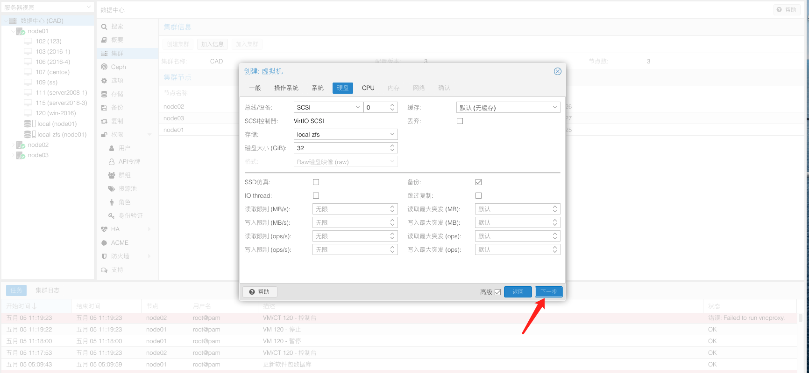The width and height of the screenshot is (809, 373).
Task: Click the 集群 server icon
Action: [104, 54]
